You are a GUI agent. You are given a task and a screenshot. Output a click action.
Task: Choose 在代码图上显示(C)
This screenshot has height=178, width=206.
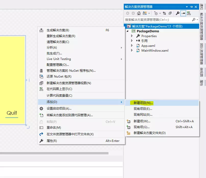(x=81, y=89)
